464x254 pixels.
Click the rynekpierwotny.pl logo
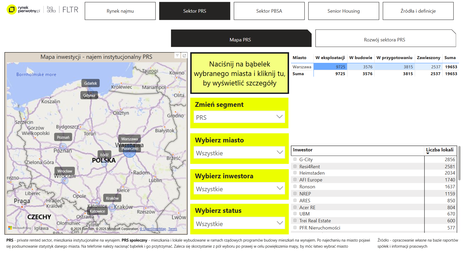coord(23,9)
